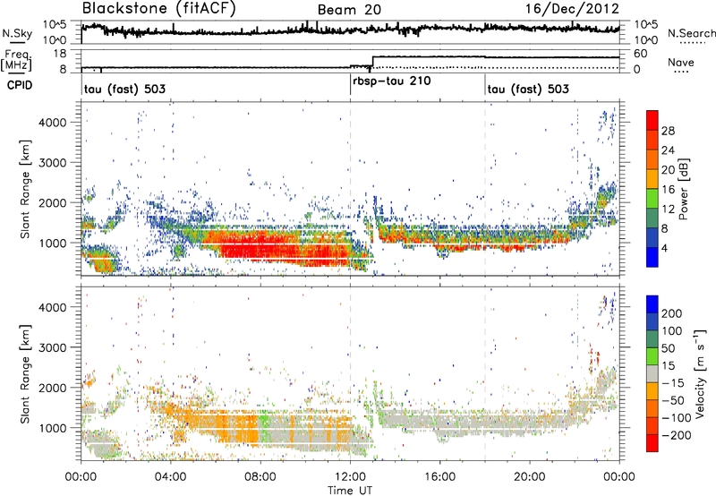Click the 200 tick on Velocity colorbar
Screen dimensions: 716x496
tap(672, 313)
